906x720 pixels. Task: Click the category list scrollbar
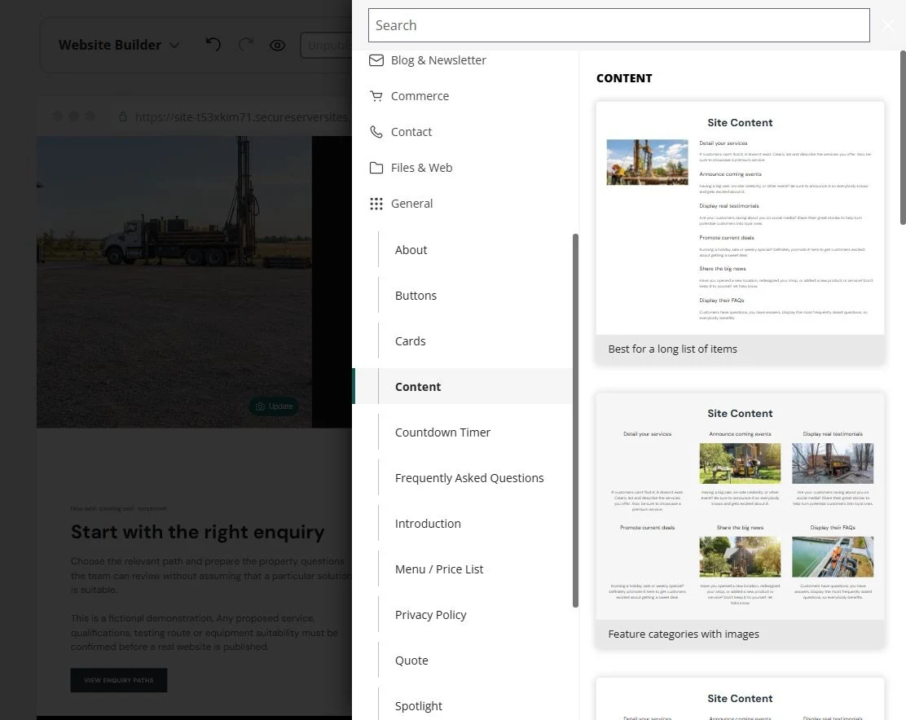pos(575,420)
